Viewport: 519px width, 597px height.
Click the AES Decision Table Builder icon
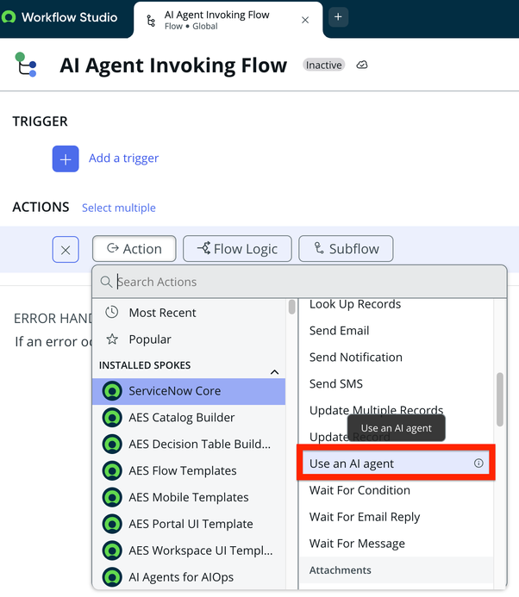coord(112,445)
